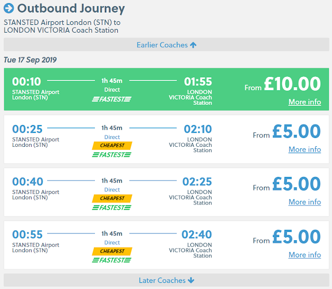Screen dimensions: 332x289
Task: Click the Tue 17 Sep 2019 date heading
Action: coord(30,60)
